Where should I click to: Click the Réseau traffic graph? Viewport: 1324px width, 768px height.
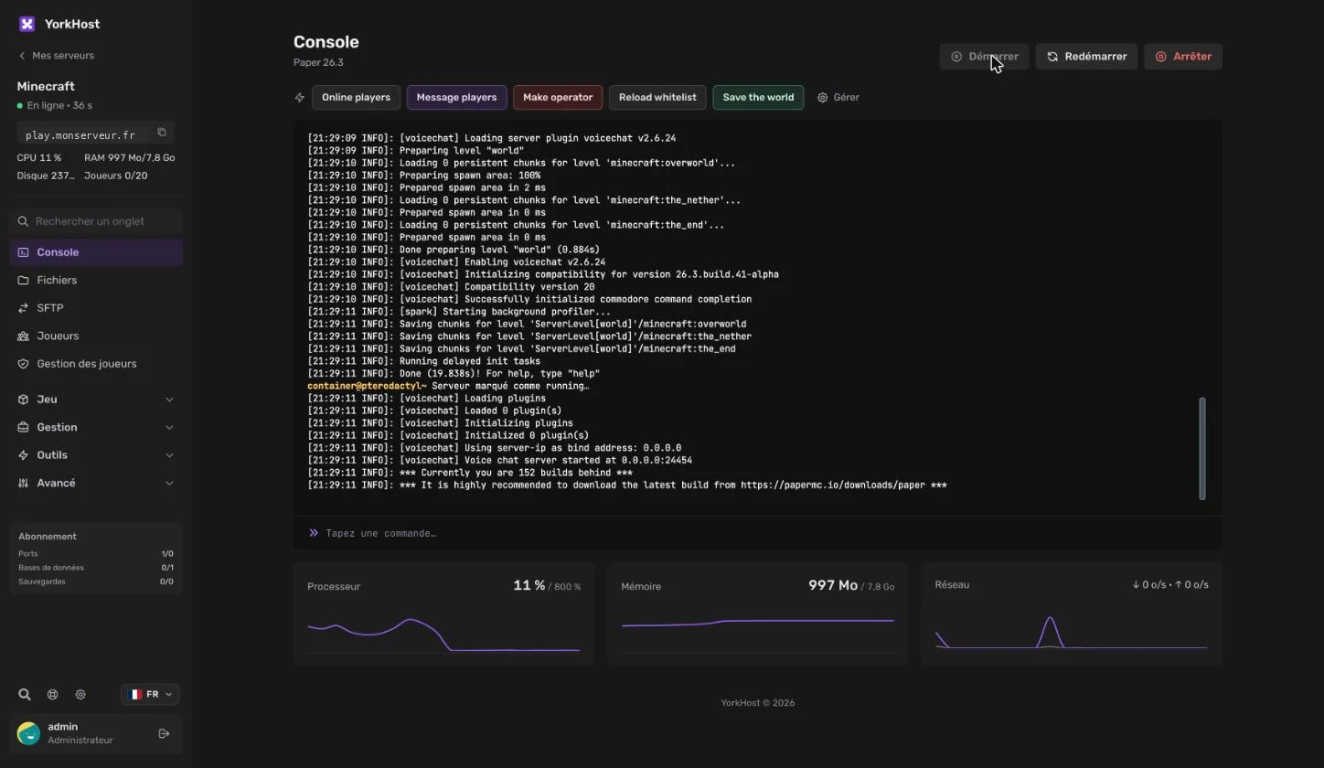1071,632
